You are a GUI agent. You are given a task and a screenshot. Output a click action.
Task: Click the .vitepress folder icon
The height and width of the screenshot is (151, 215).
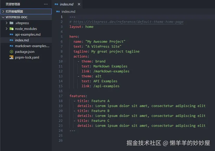[11, 23]
